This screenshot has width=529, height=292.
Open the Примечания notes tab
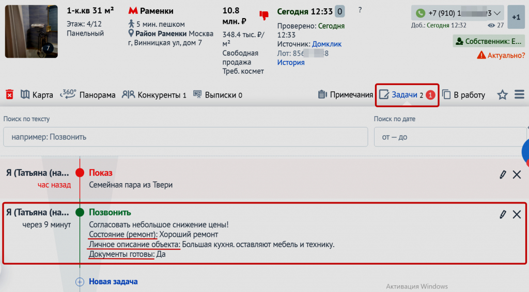point(345,95)
